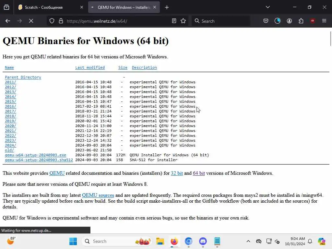The width and height of the screenshot is (332, 249).
Task: Open the Parent Directory link
Action: (23, 77)
